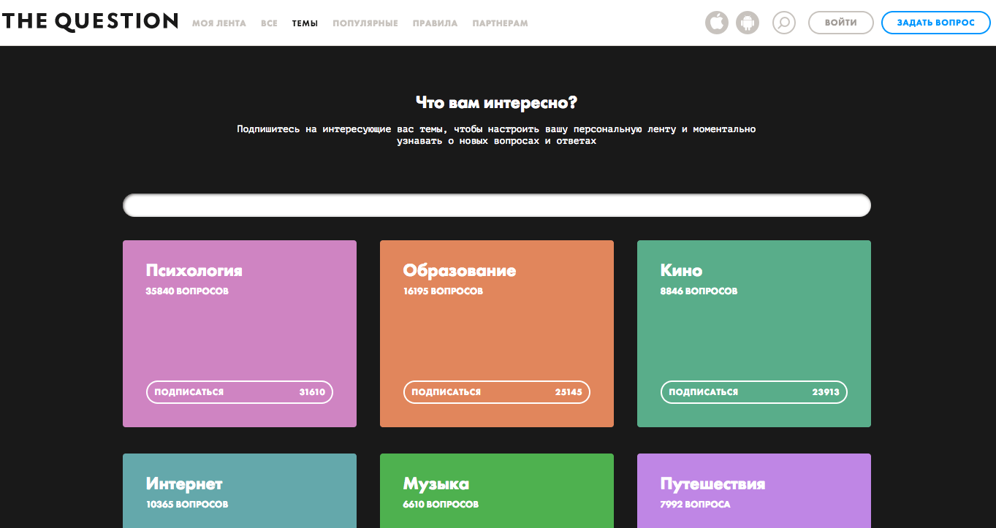
Task: Open the ПРАВИЛА page
Action: click(435, 23)
